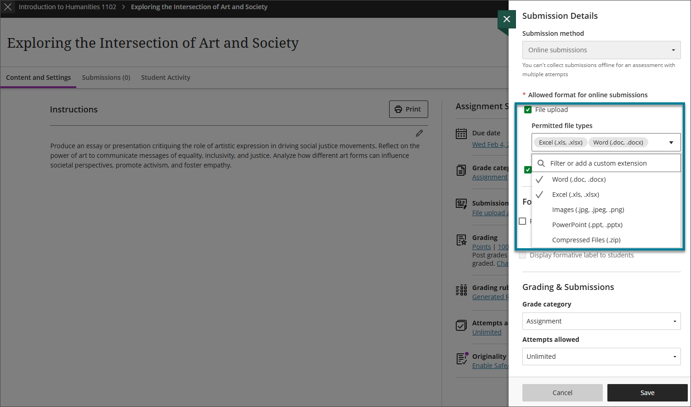This screenshot has width=691, height=407.
Task: Close the Submission Details panel with the X
Action: pyautogui.click(x=506, y=19)
